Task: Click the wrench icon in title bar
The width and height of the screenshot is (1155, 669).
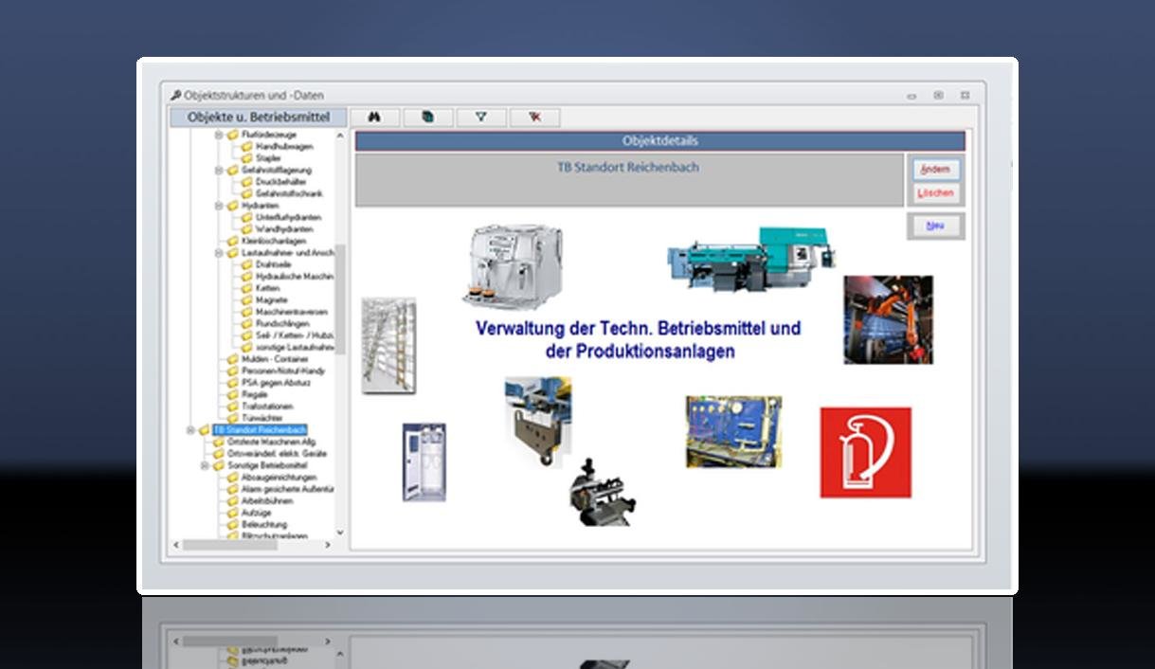Action: click(175, 96)
